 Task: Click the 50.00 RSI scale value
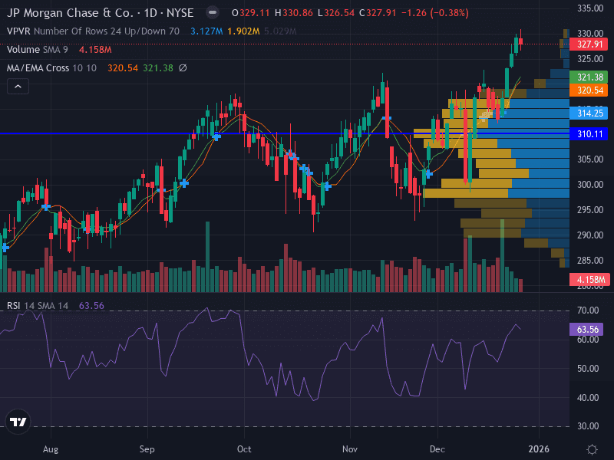click(x=588, y=369)
